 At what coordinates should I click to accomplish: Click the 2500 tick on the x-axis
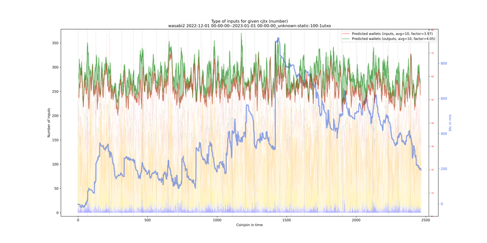425,220
